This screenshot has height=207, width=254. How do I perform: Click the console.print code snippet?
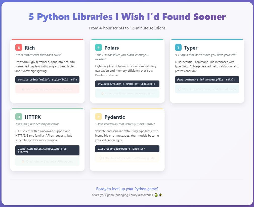47,79
